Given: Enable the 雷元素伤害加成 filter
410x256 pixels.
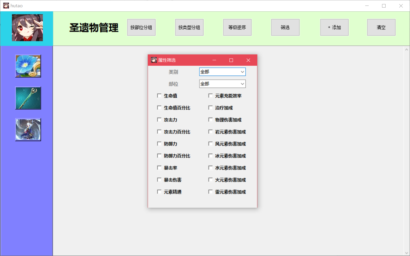Looking at the screenshot, I should (x=211, y=192).
